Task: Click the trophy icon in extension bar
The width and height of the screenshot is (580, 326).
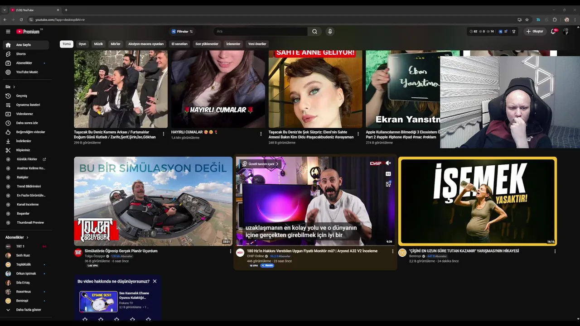Action: click(514, 31)
